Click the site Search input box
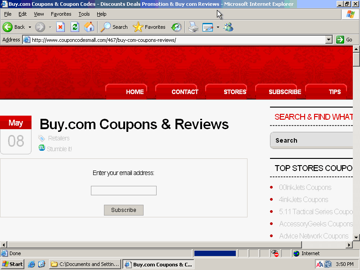The image size is (360, 270). point(311,140)
